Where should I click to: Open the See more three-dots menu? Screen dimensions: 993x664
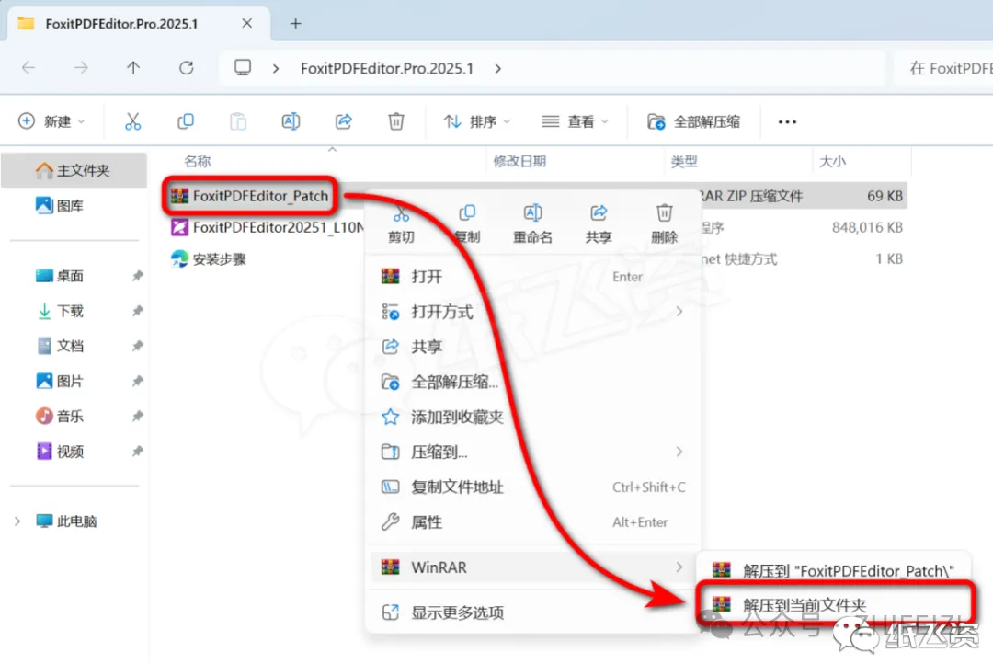(787, 121)
